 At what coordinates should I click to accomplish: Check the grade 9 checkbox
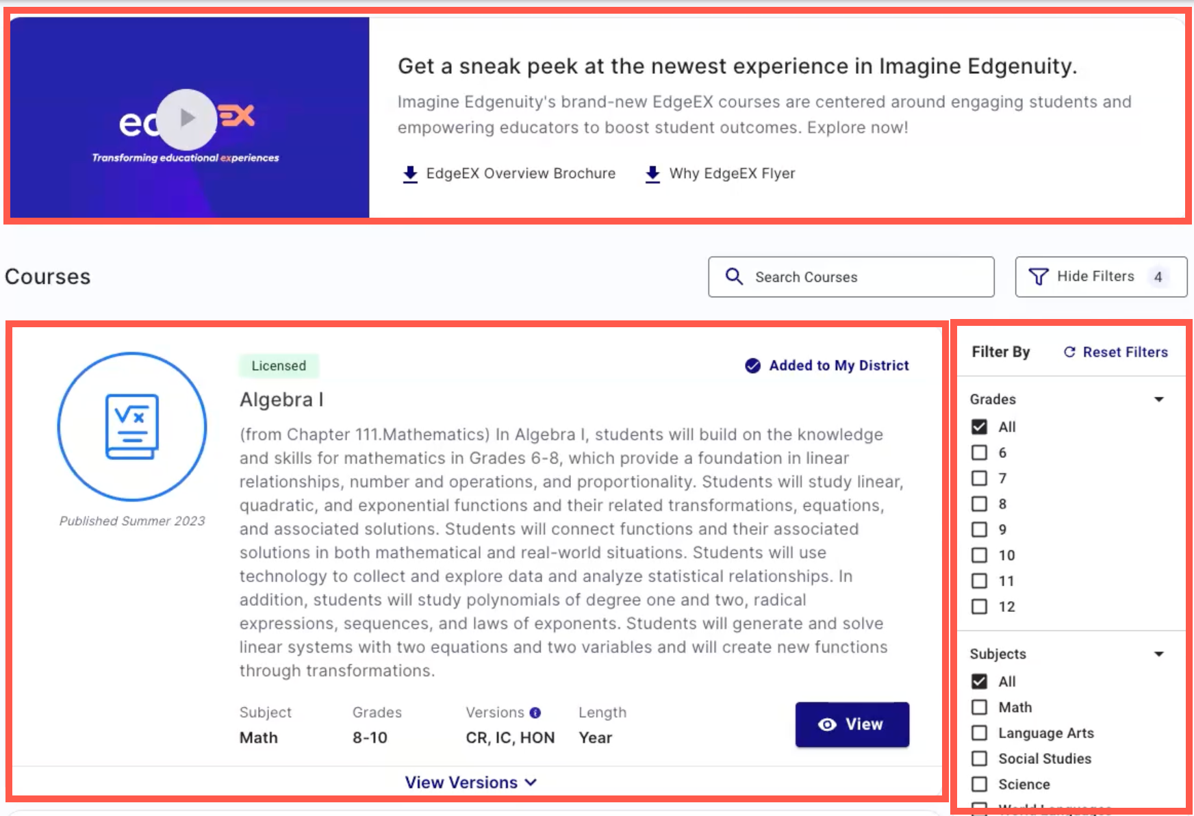pyautogui.click(x=980, y=530)
